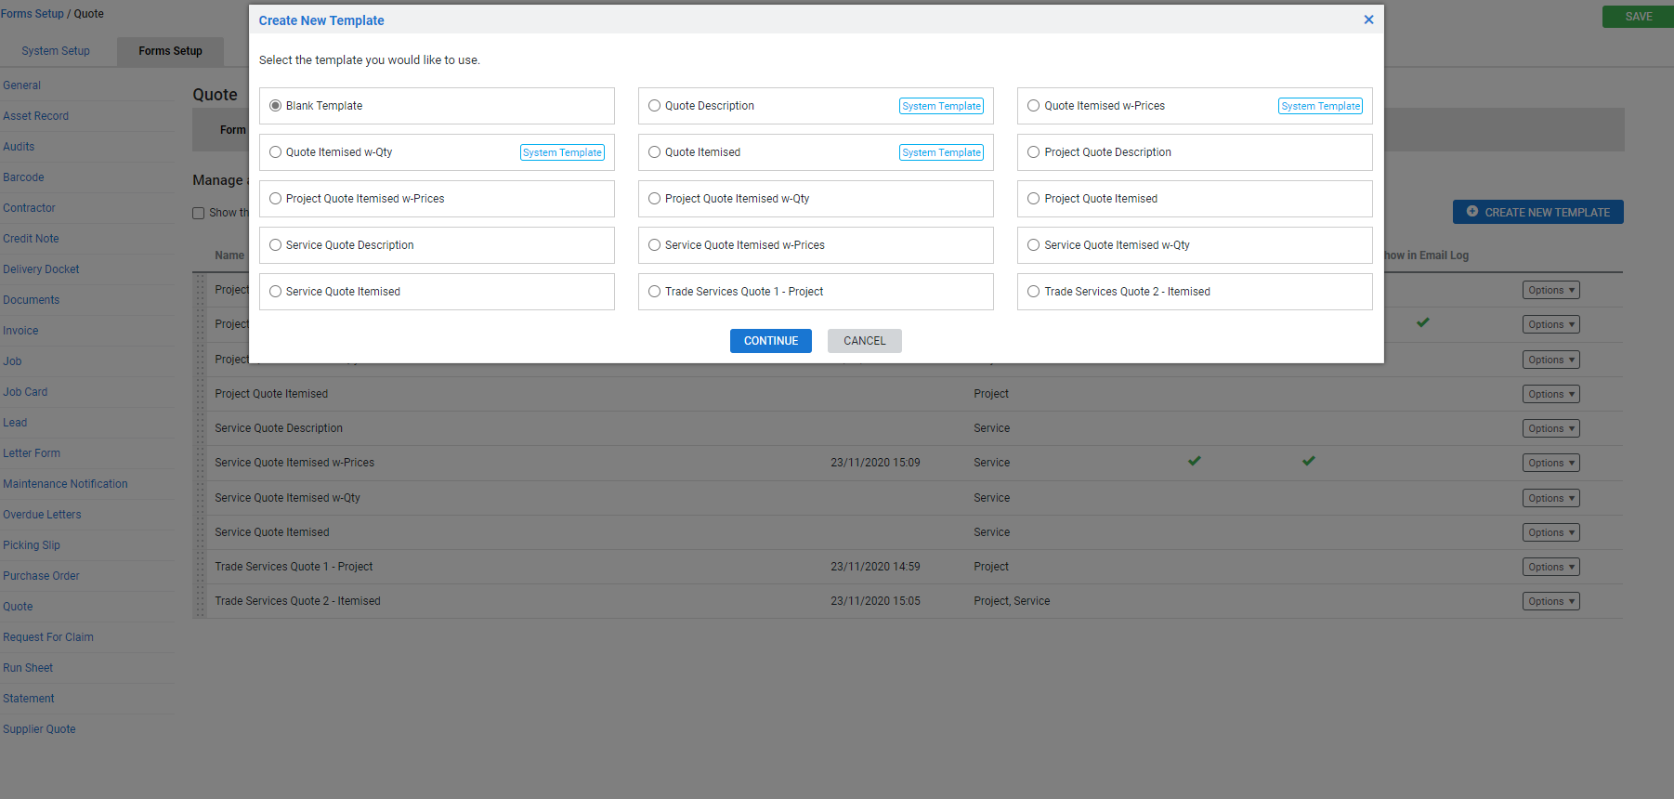This screenshot has width=1674, height=799.
Task: Select the Blank Template radio button
Action: point(276,106)
